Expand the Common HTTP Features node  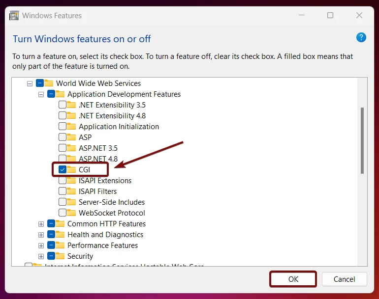41,224
